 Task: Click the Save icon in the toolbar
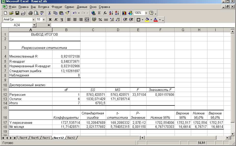coord(17,13)
